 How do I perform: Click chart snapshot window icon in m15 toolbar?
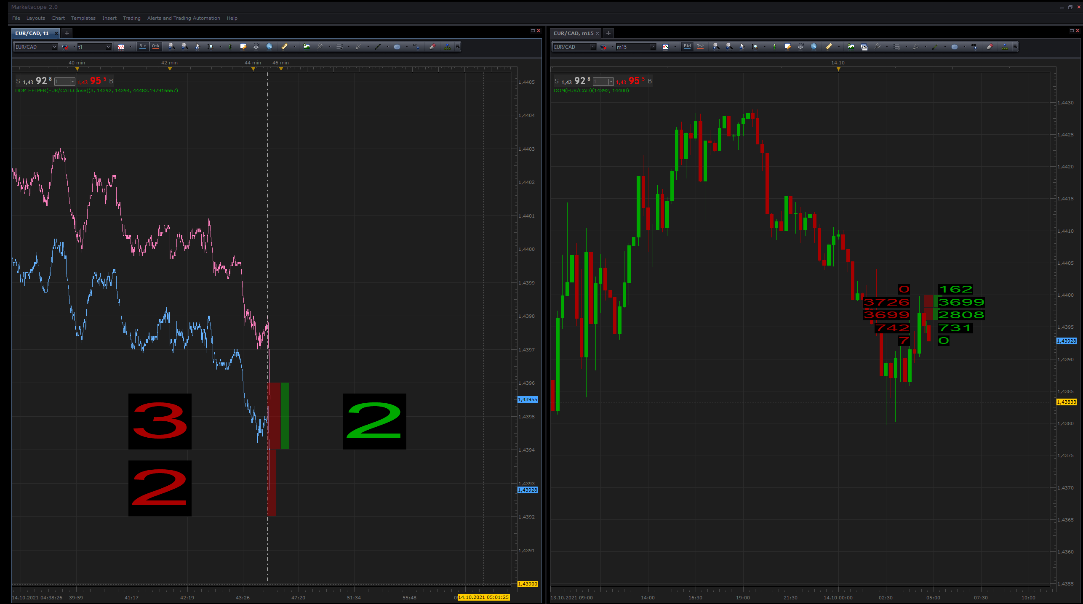click(x=864, y=47)
